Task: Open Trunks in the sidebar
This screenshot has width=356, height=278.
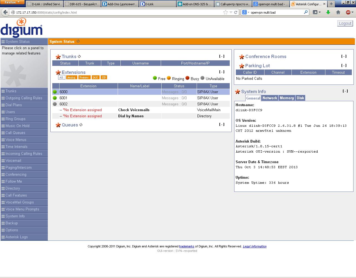Action: tap(24, 91)
